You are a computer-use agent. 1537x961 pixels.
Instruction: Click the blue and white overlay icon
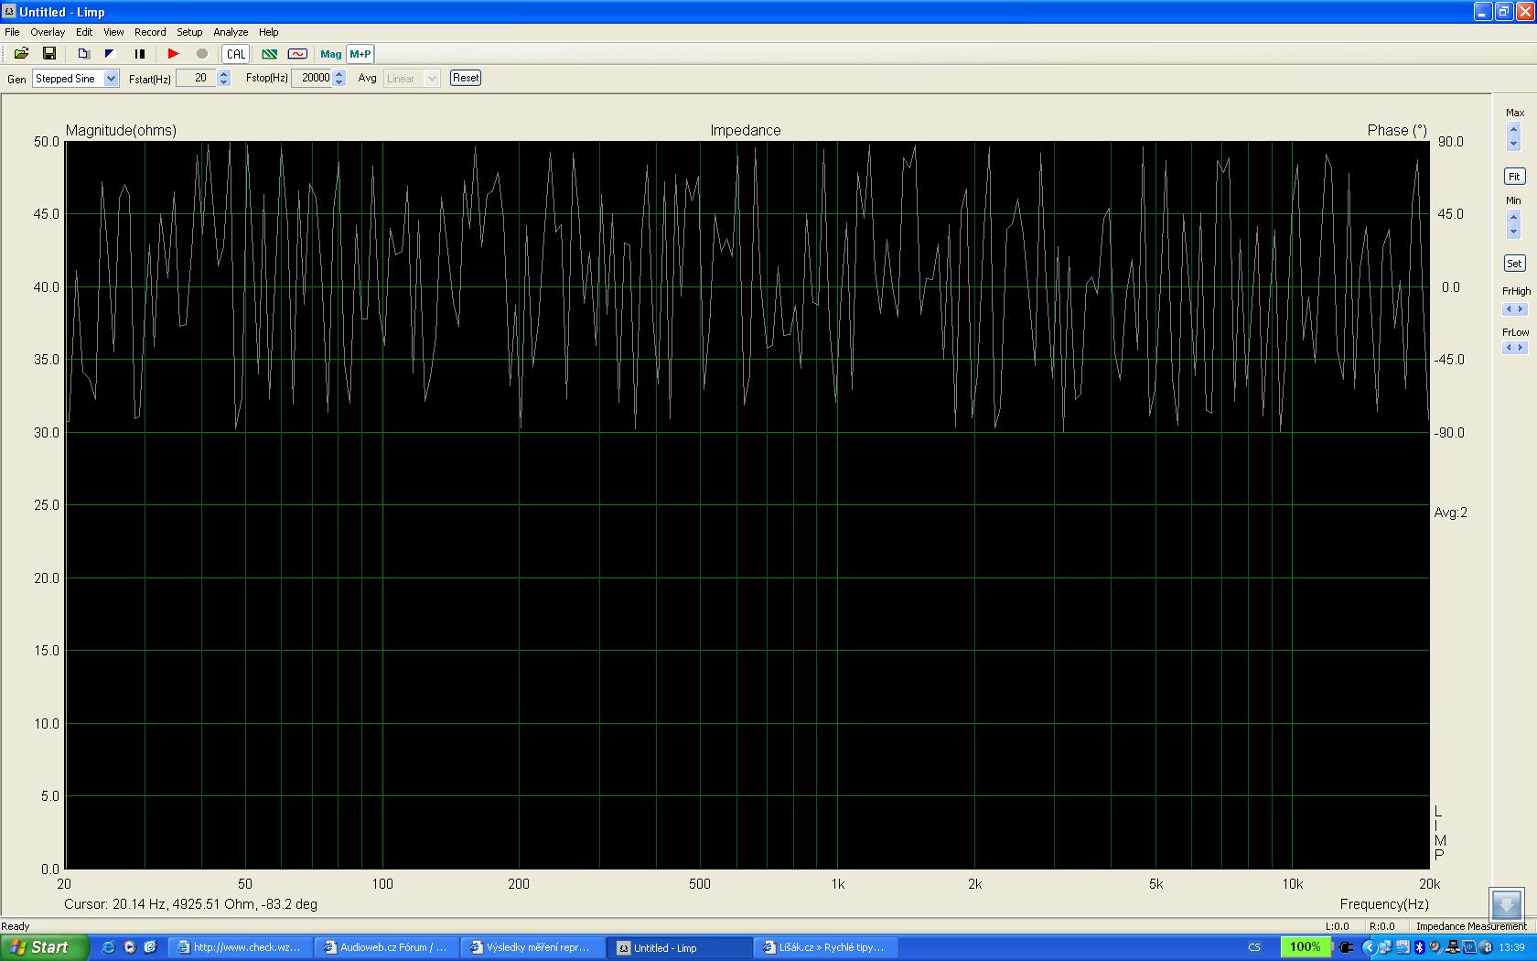(110, 54)
